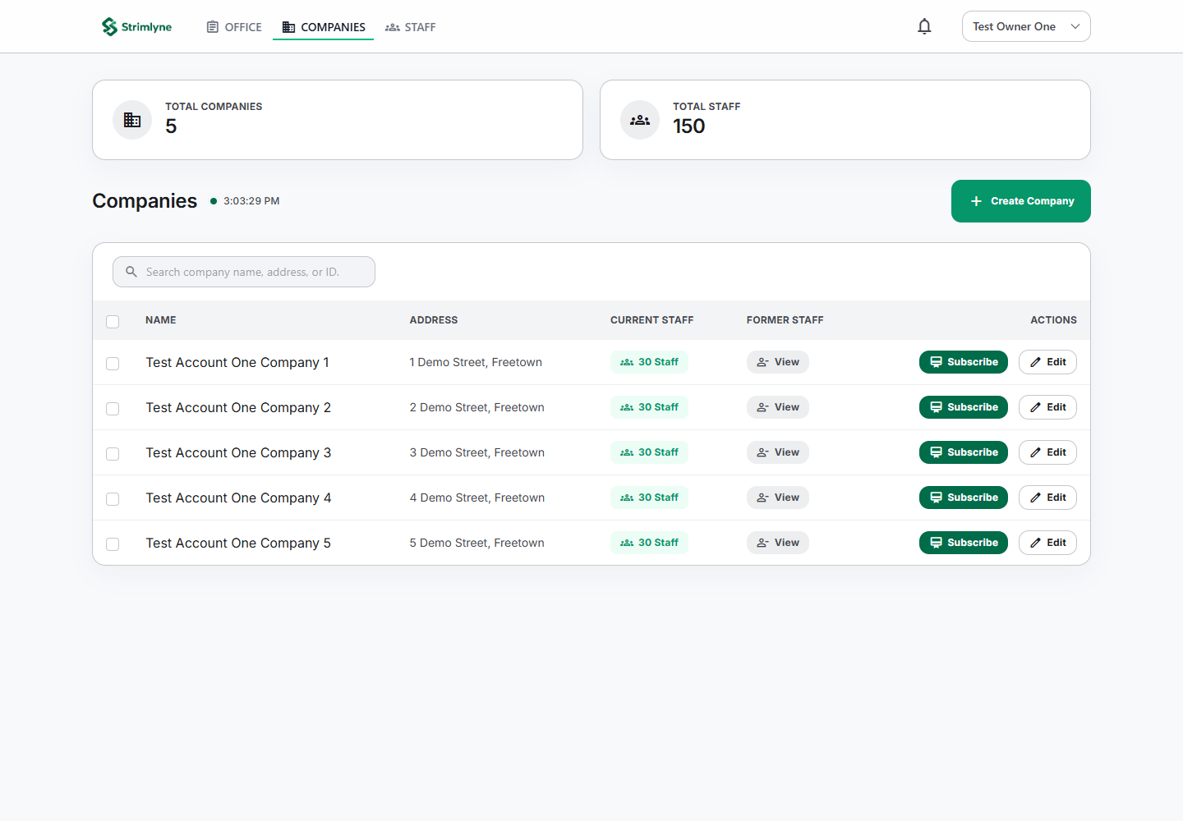Click the search magnifier icon
Image resolution: width=1183 pixels, height=821 pixels.
coord(131,272)
